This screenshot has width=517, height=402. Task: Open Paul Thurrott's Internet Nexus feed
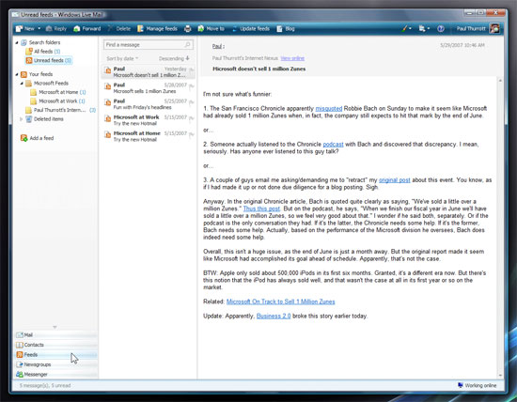[x=60, y=110]
